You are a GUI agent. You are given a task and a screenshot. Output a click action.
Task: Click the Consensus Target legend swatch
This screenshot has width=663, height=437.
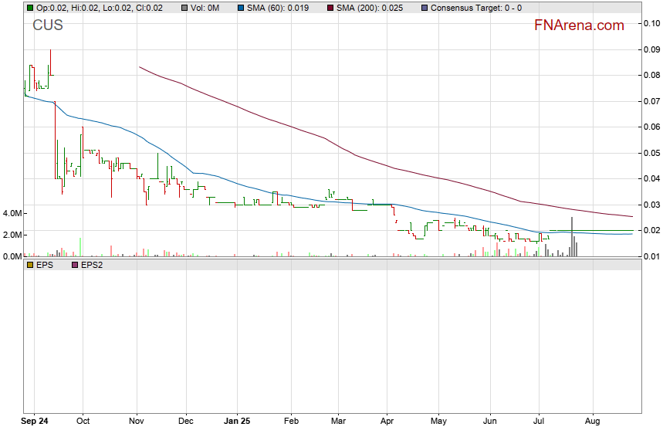424,8
